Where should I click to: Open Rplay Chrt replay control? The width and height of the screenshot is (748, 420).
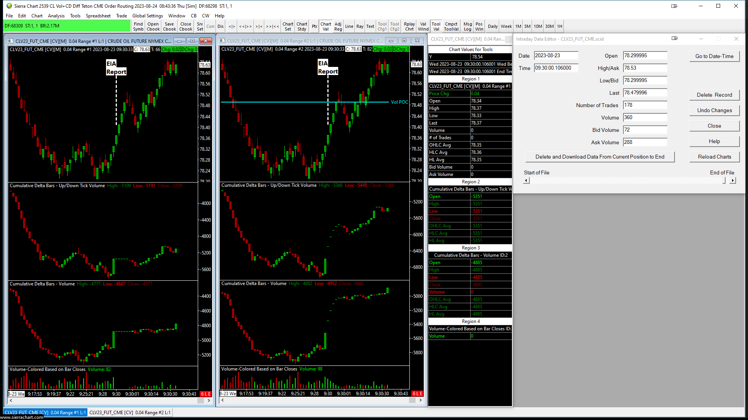[x=409, y=26]
